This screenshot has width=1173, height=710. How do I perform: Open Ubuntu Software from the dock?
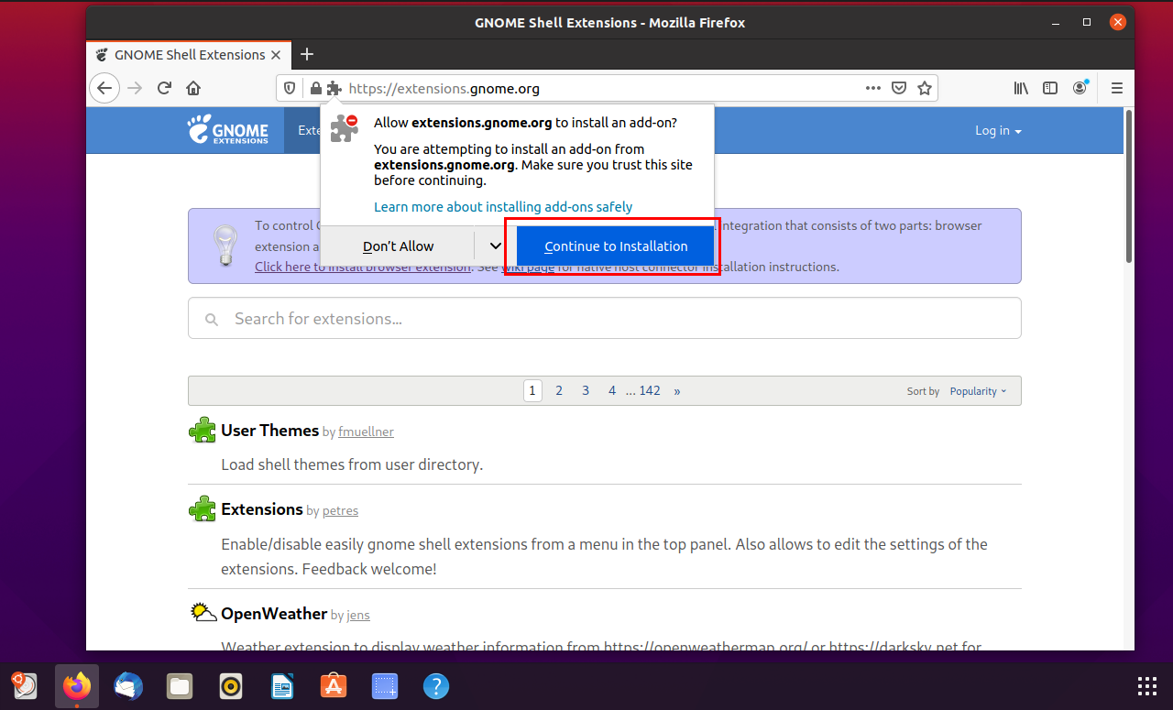(334, 685)
